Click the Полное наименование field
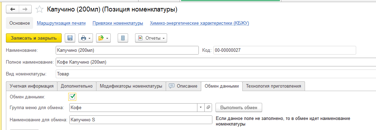This screenshot has height=130, width=376. (x=216, y=62)
